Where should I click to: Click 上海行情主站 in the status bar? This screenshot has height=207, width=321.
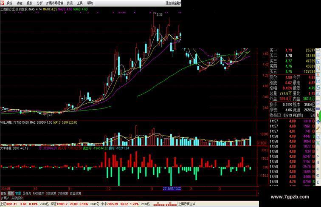187,204
